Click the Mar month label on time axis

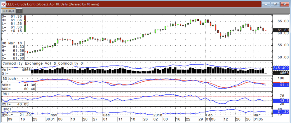(x=257, y=115)
